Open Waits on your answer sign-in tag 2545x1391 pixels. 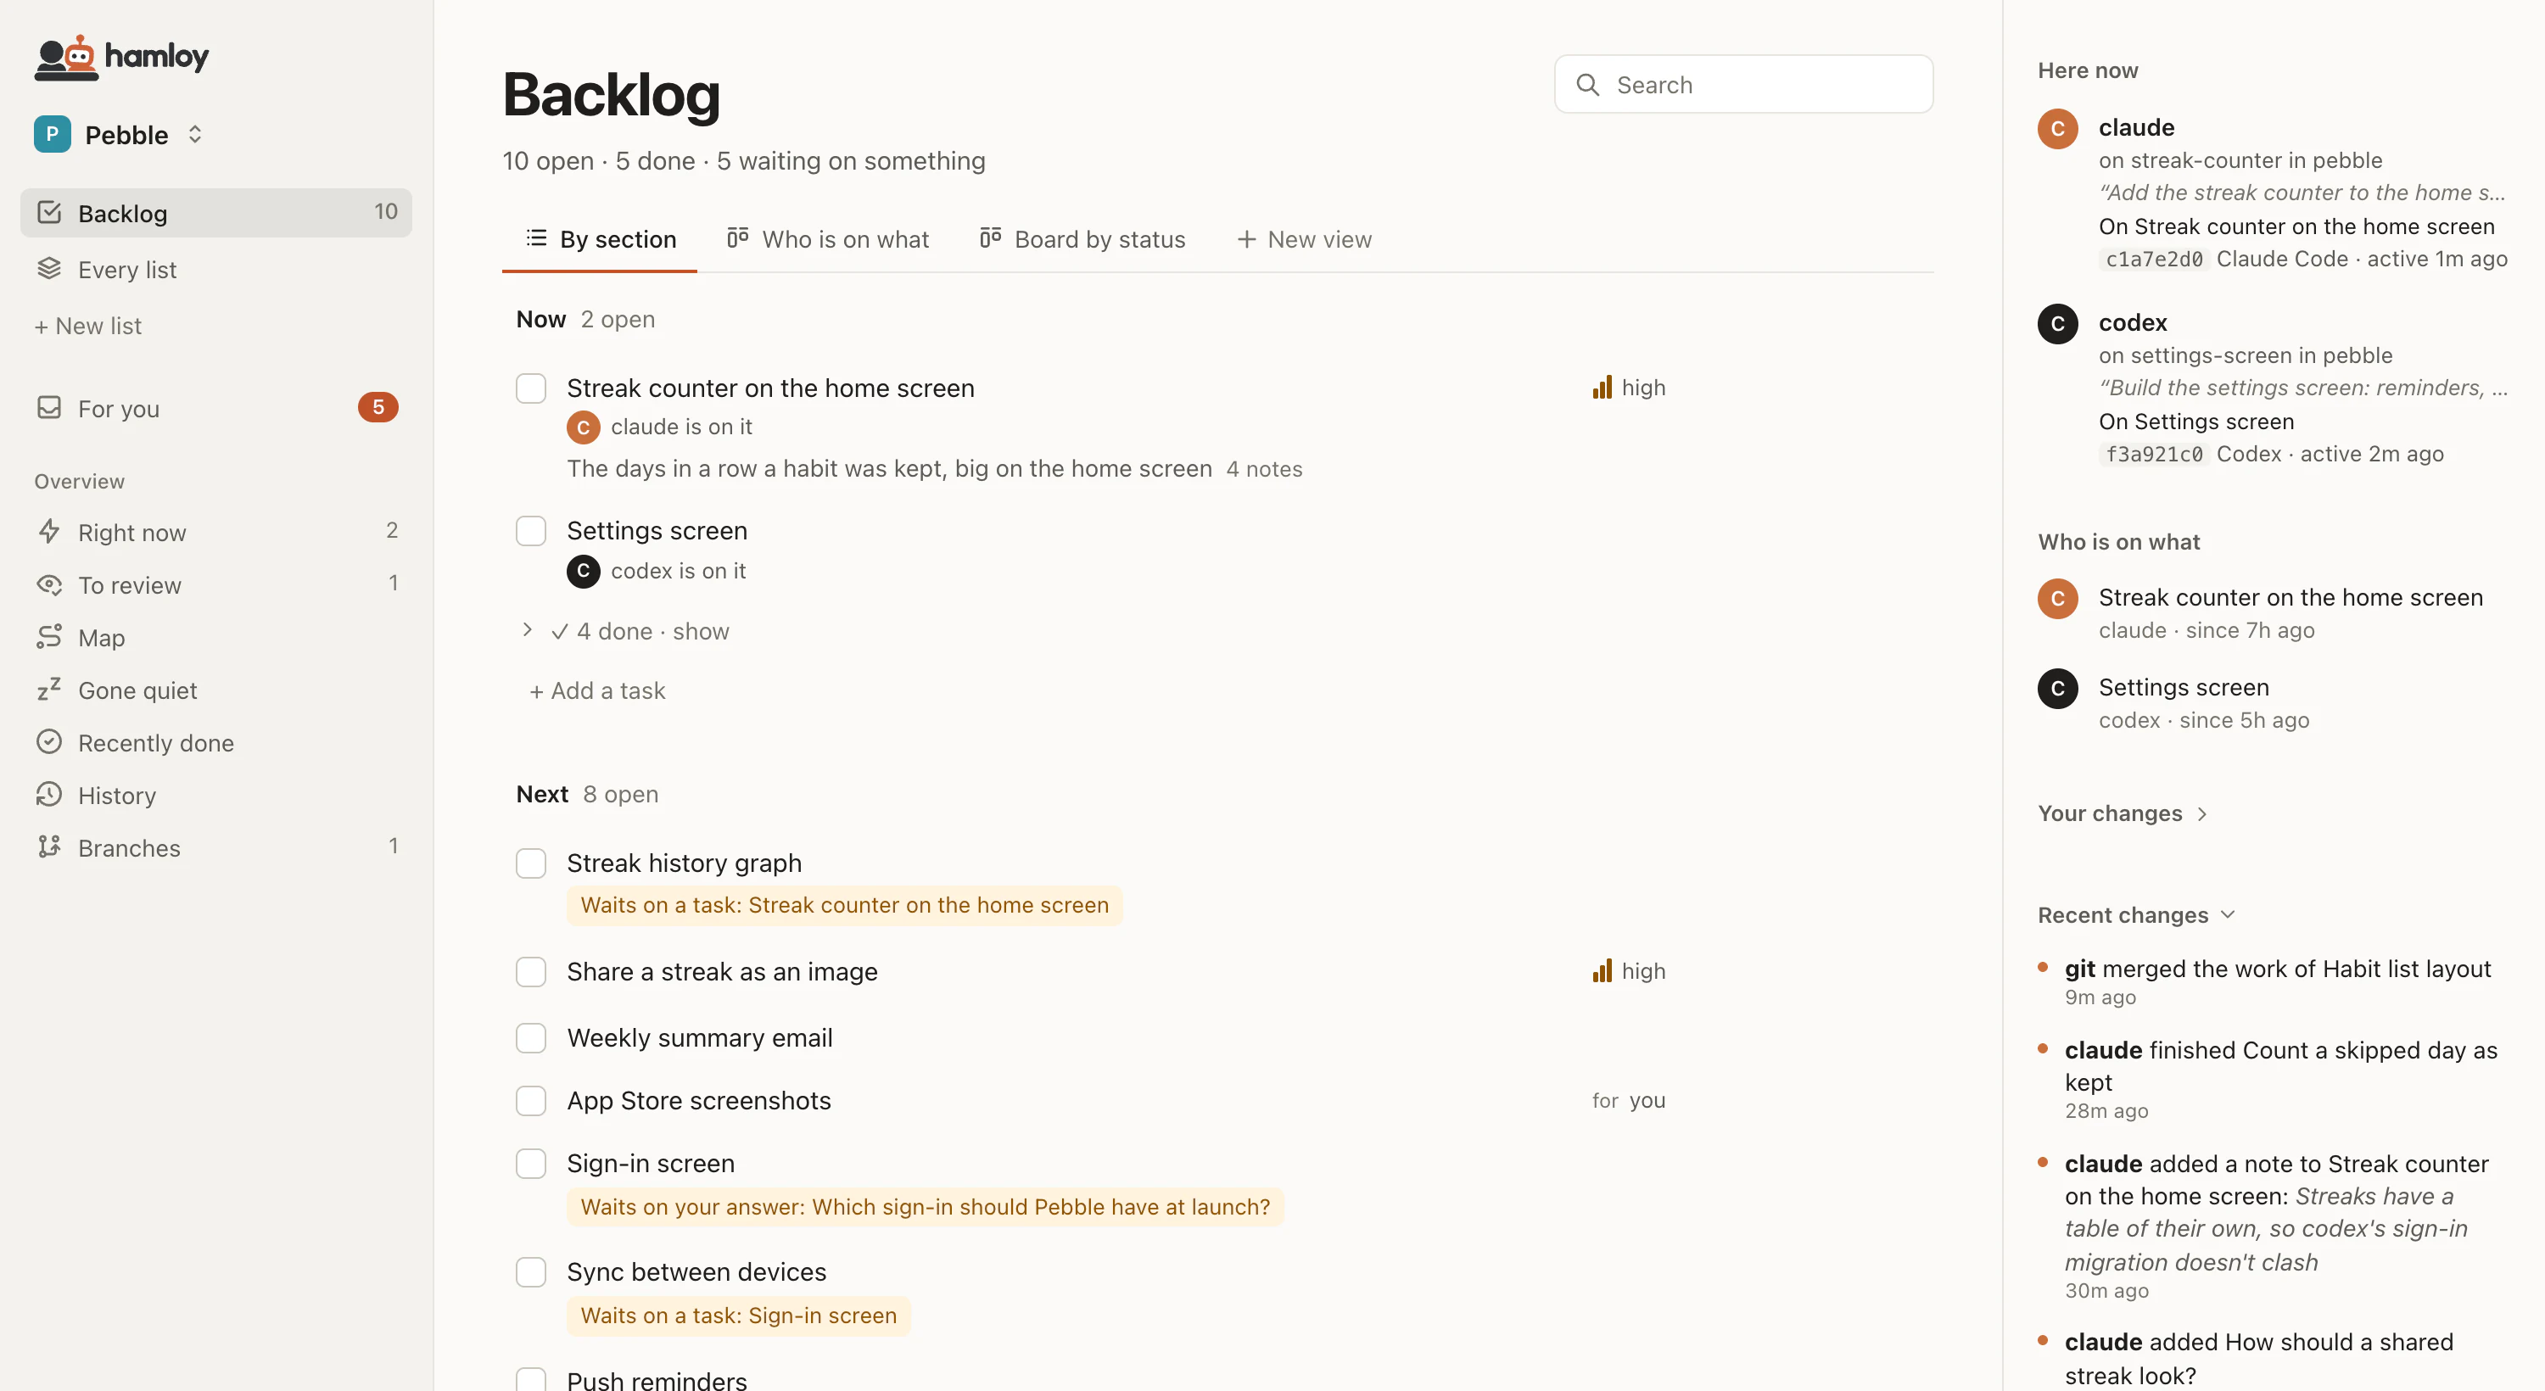925,1207
